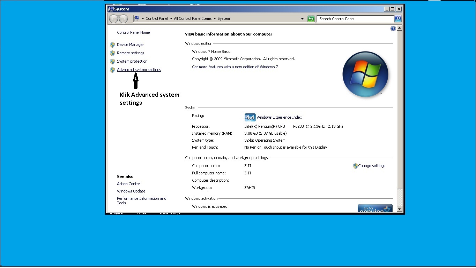Image resolution: width=476 pixels, height=268 pixels.
Task: Open the blue Help question-mark icon
Action: point(393,29)
